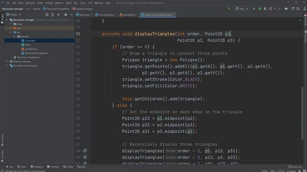Screen dimensions: 307x172
Task: Toggle the Profiler tool window
Action: coord(68,167)
